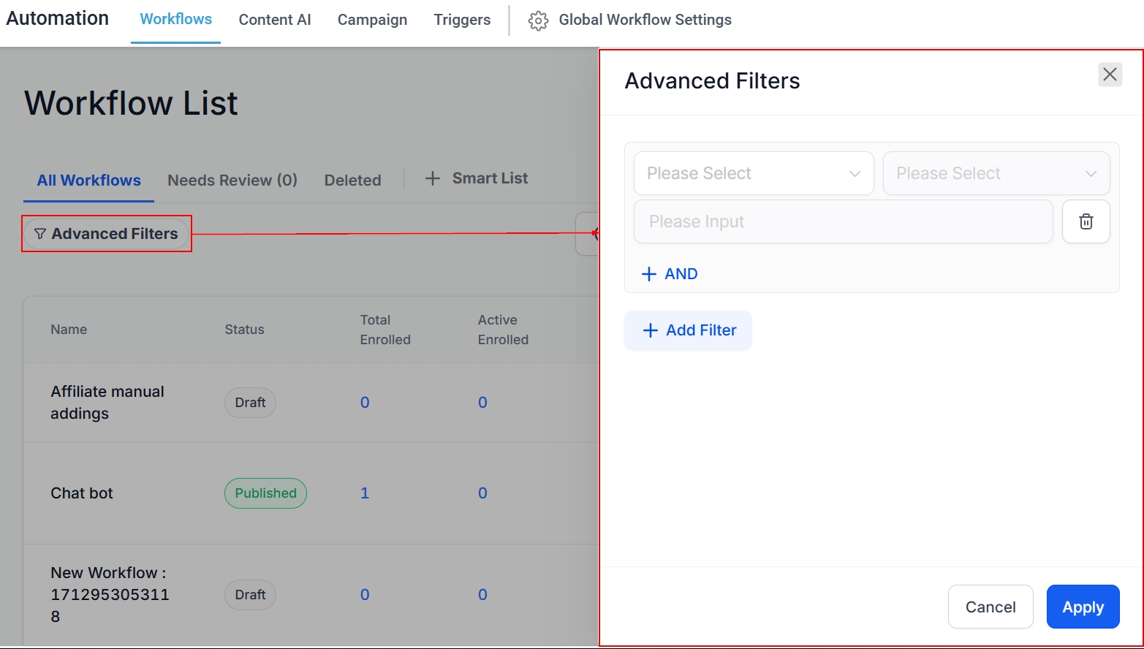Click into the Please Input text field

[x=842, y=221]
